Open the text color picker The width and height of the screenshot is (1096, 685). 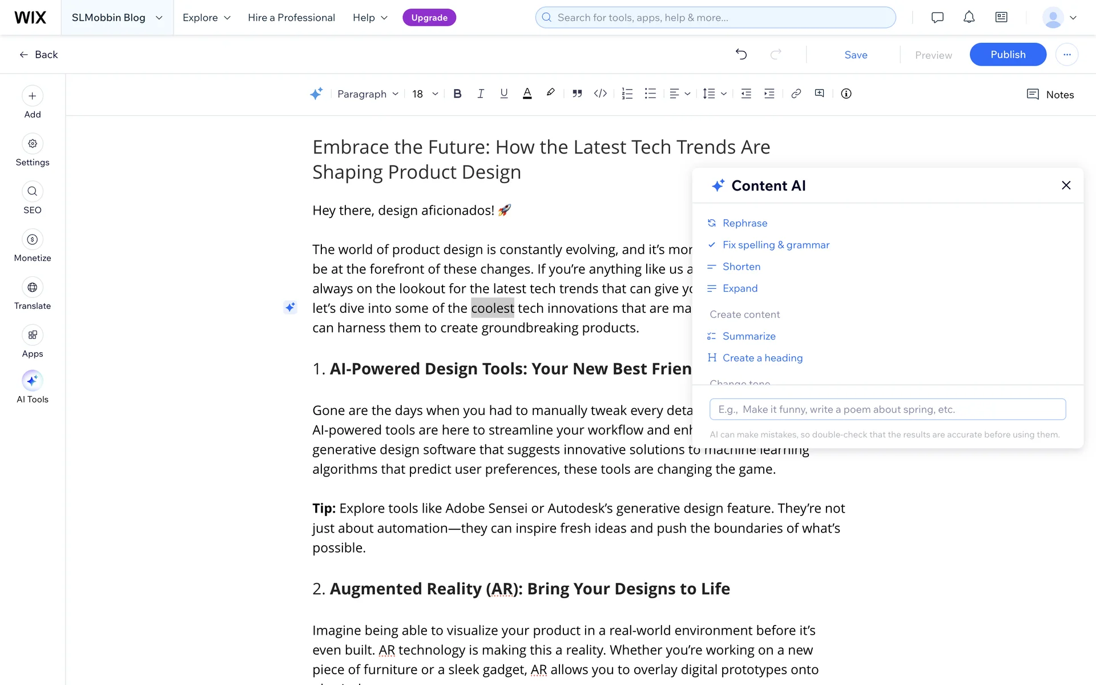coord(527,94)
